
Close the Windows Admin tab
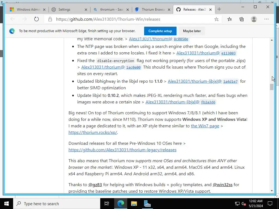coord(44,10)
